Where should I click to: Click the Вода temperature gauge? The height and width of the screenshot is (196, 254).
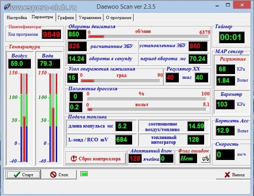click(53, 118)
